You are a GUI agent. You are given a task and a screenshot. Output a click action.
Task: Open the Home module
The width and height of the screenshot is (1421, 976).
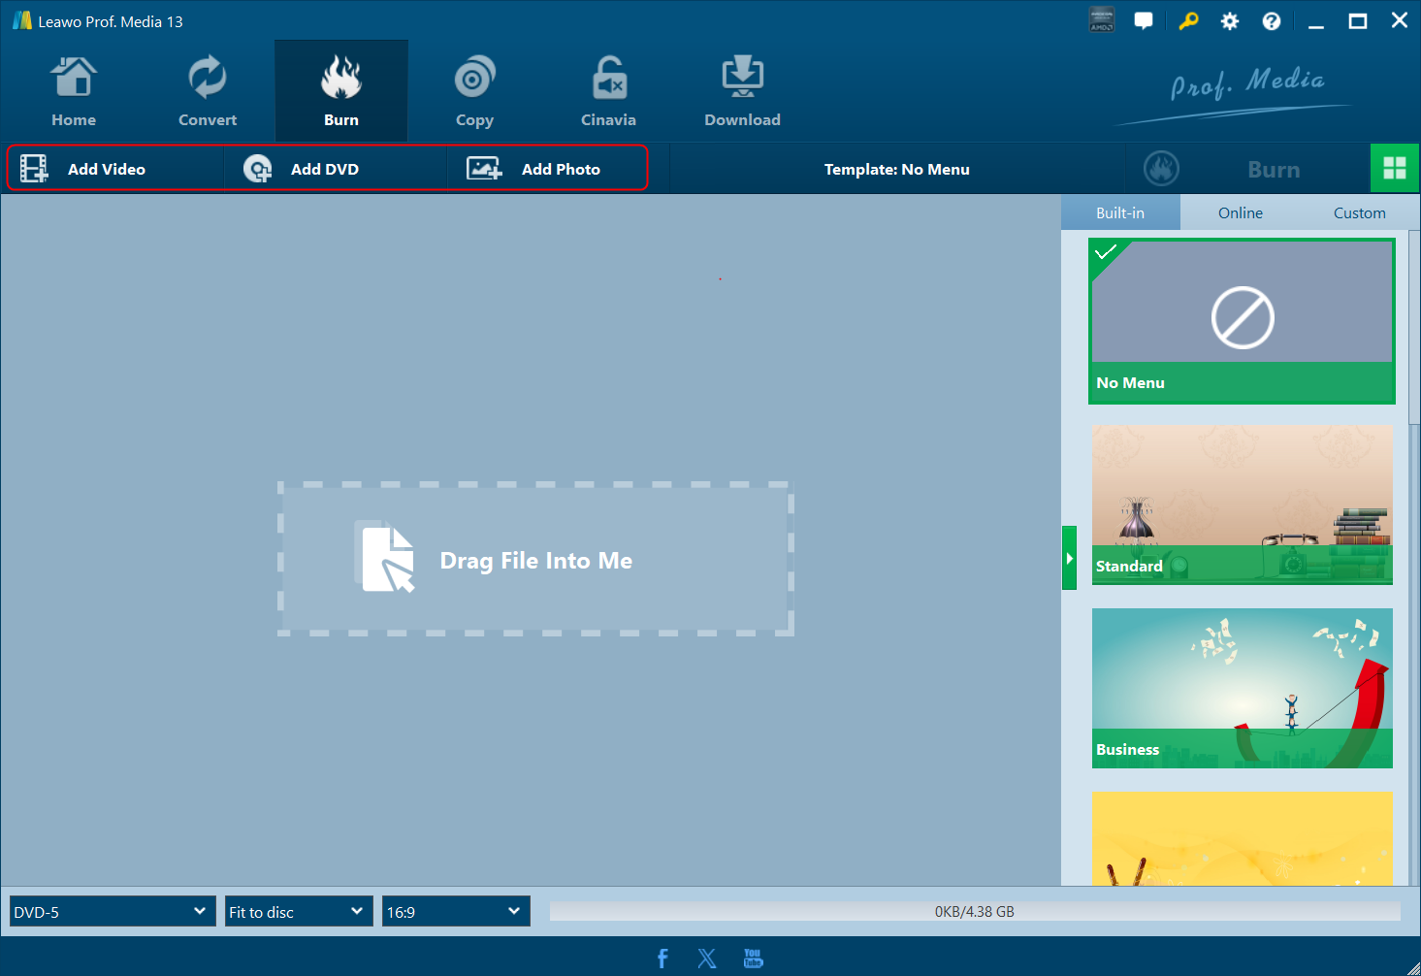click(x=74, y=92)
